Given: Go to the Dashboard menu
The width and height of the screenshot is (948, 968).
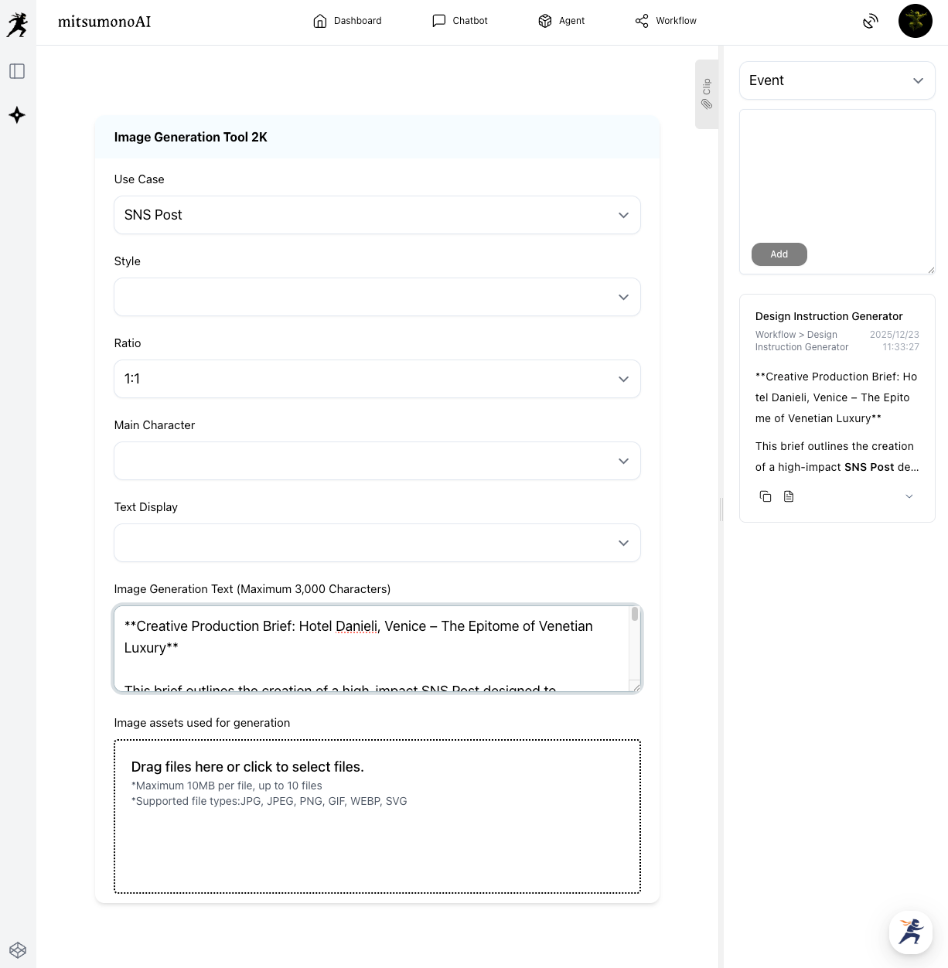Looking at the screenshot, I should pos(347,21).
